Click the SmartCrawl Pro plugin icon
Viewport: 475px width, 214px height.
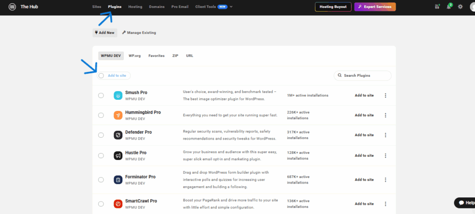click(x=118, y=204)
